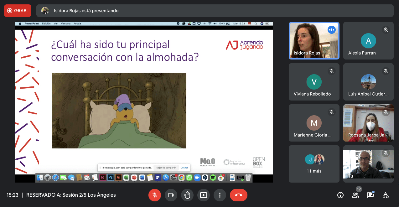The image size is (399, 207).
Task: Open Launchpad from the dock
Action: pos(48,178)
